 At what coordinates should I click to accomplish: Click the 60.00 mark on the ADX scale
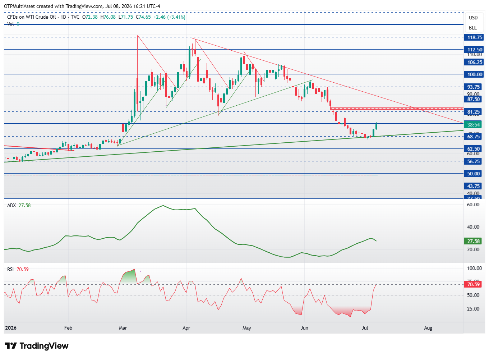click(x=473, y=205)
